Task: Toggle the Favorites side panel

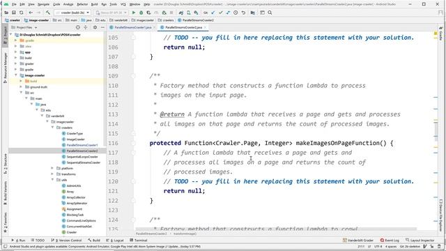Action: click(x=5, y=222)
